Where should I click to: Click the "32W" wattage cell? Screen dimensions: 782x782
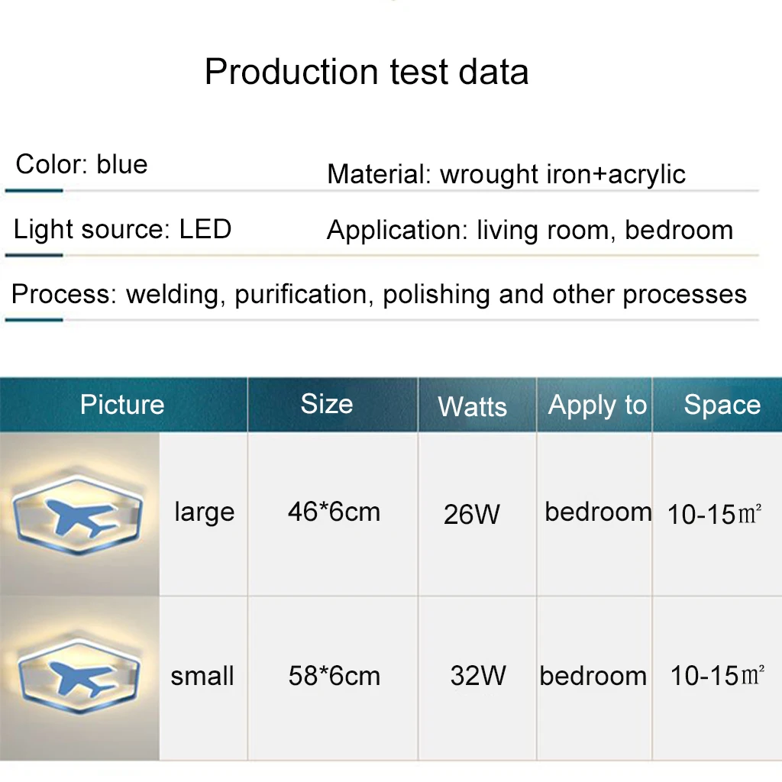[x=478, y=676]
